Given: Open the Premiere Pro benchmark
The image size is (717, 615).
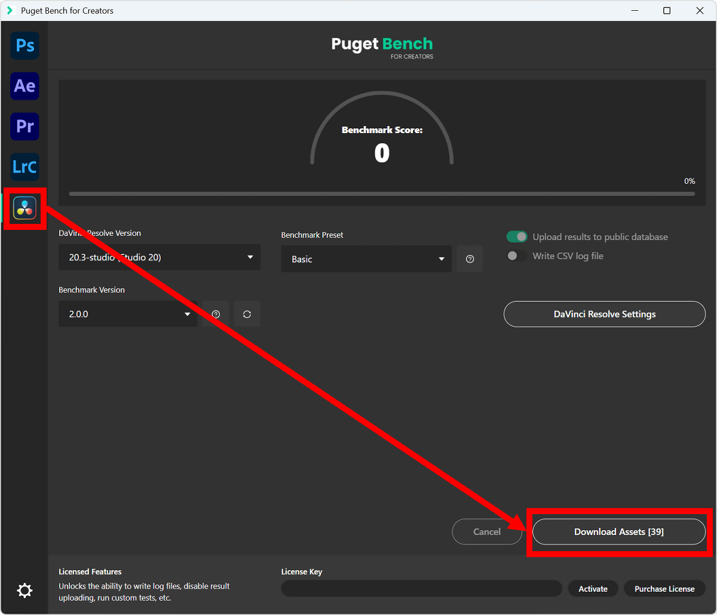Looking at the screenshot, I should click(24, 127).
